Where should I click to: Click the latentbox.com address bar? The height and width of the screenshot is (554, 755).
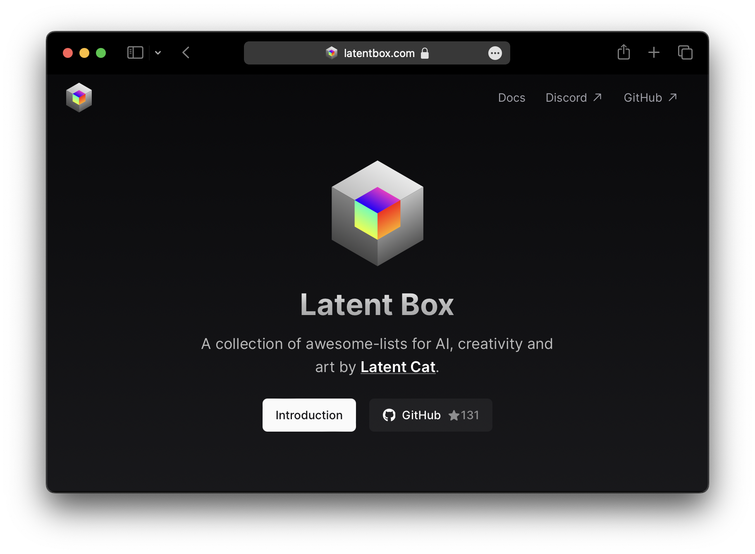(x=377, y=53)
